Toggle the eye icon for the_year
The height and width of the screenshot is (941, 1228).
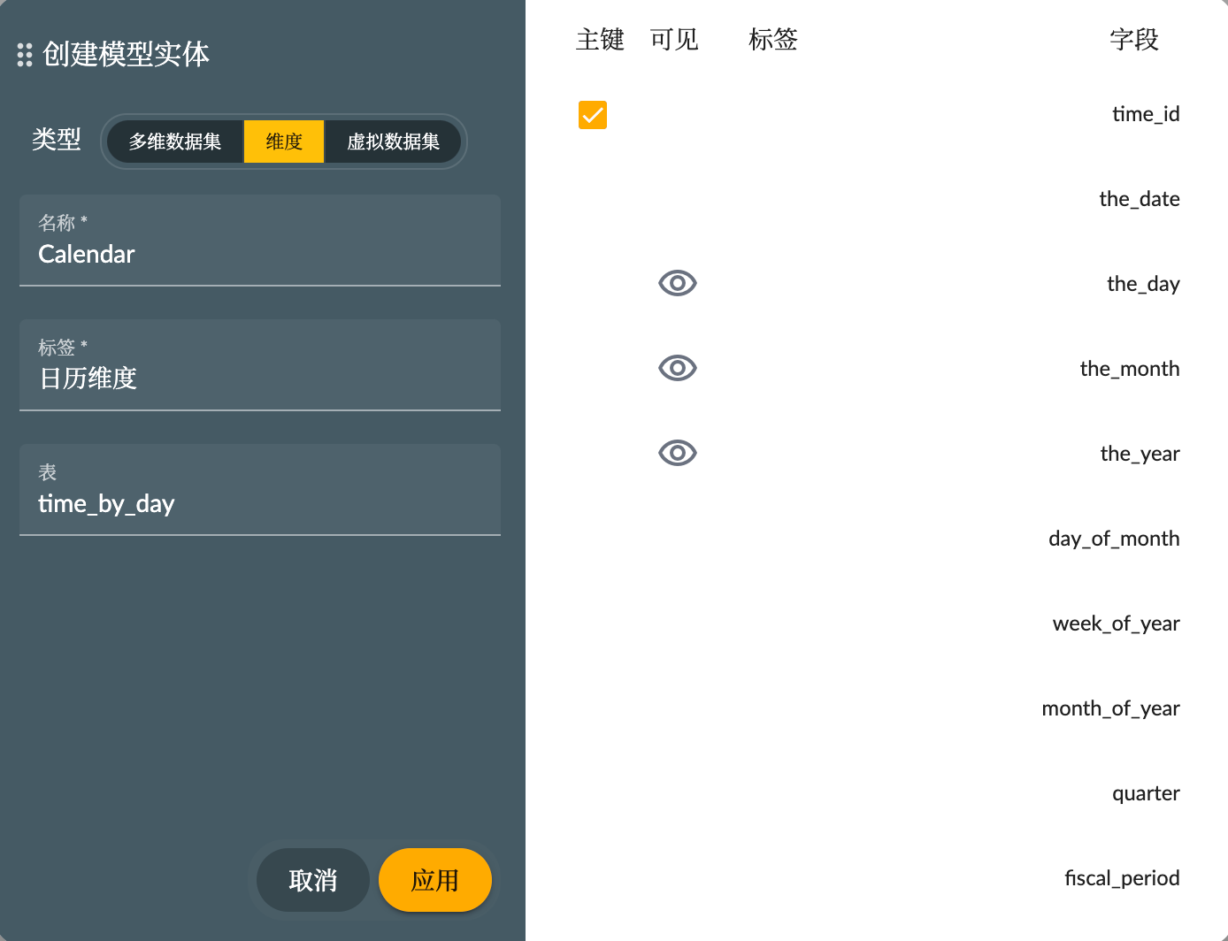(x=677, y=453)
